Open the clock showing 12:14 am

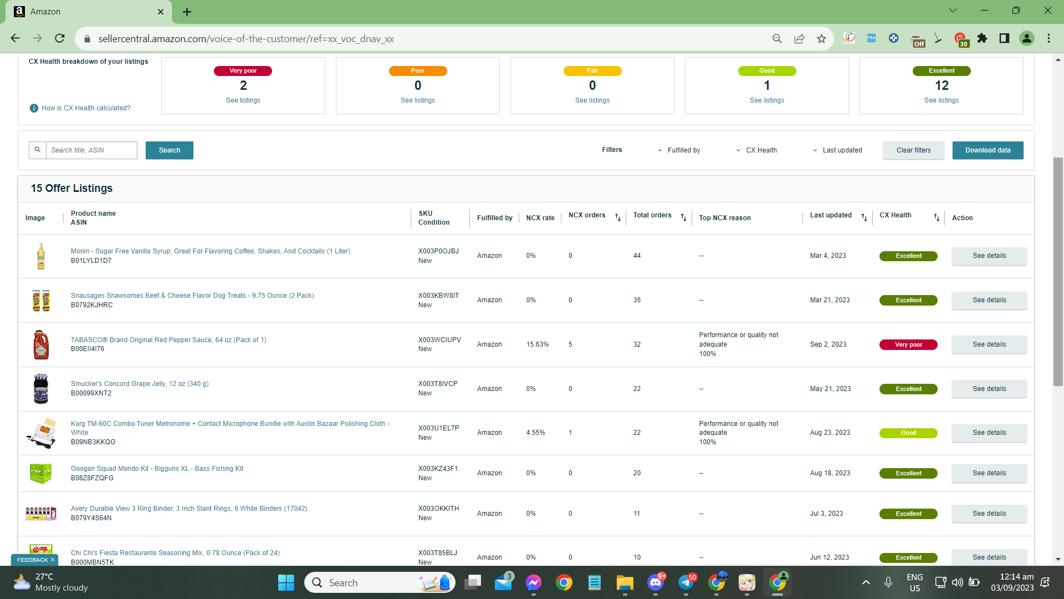coord(1012,582)
